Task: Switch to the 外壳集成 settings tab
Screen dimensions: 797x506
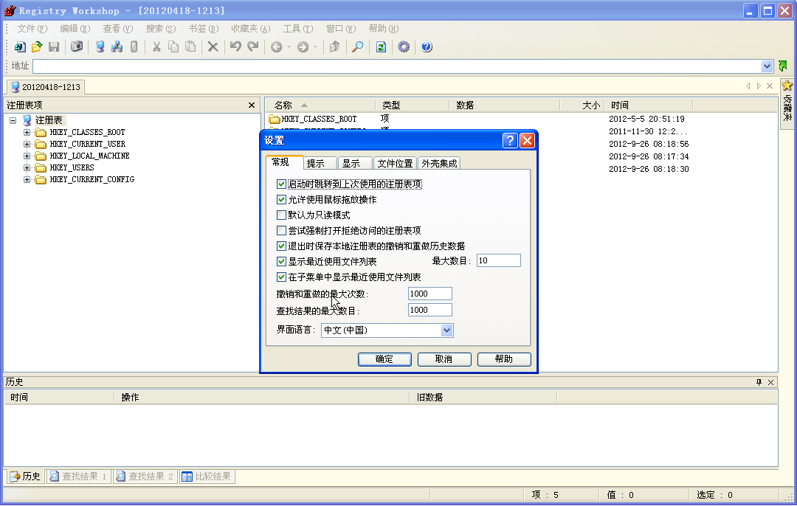Action: point(439,164)
